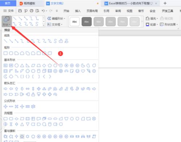Open the 文件 menu

tap(8, 11)
